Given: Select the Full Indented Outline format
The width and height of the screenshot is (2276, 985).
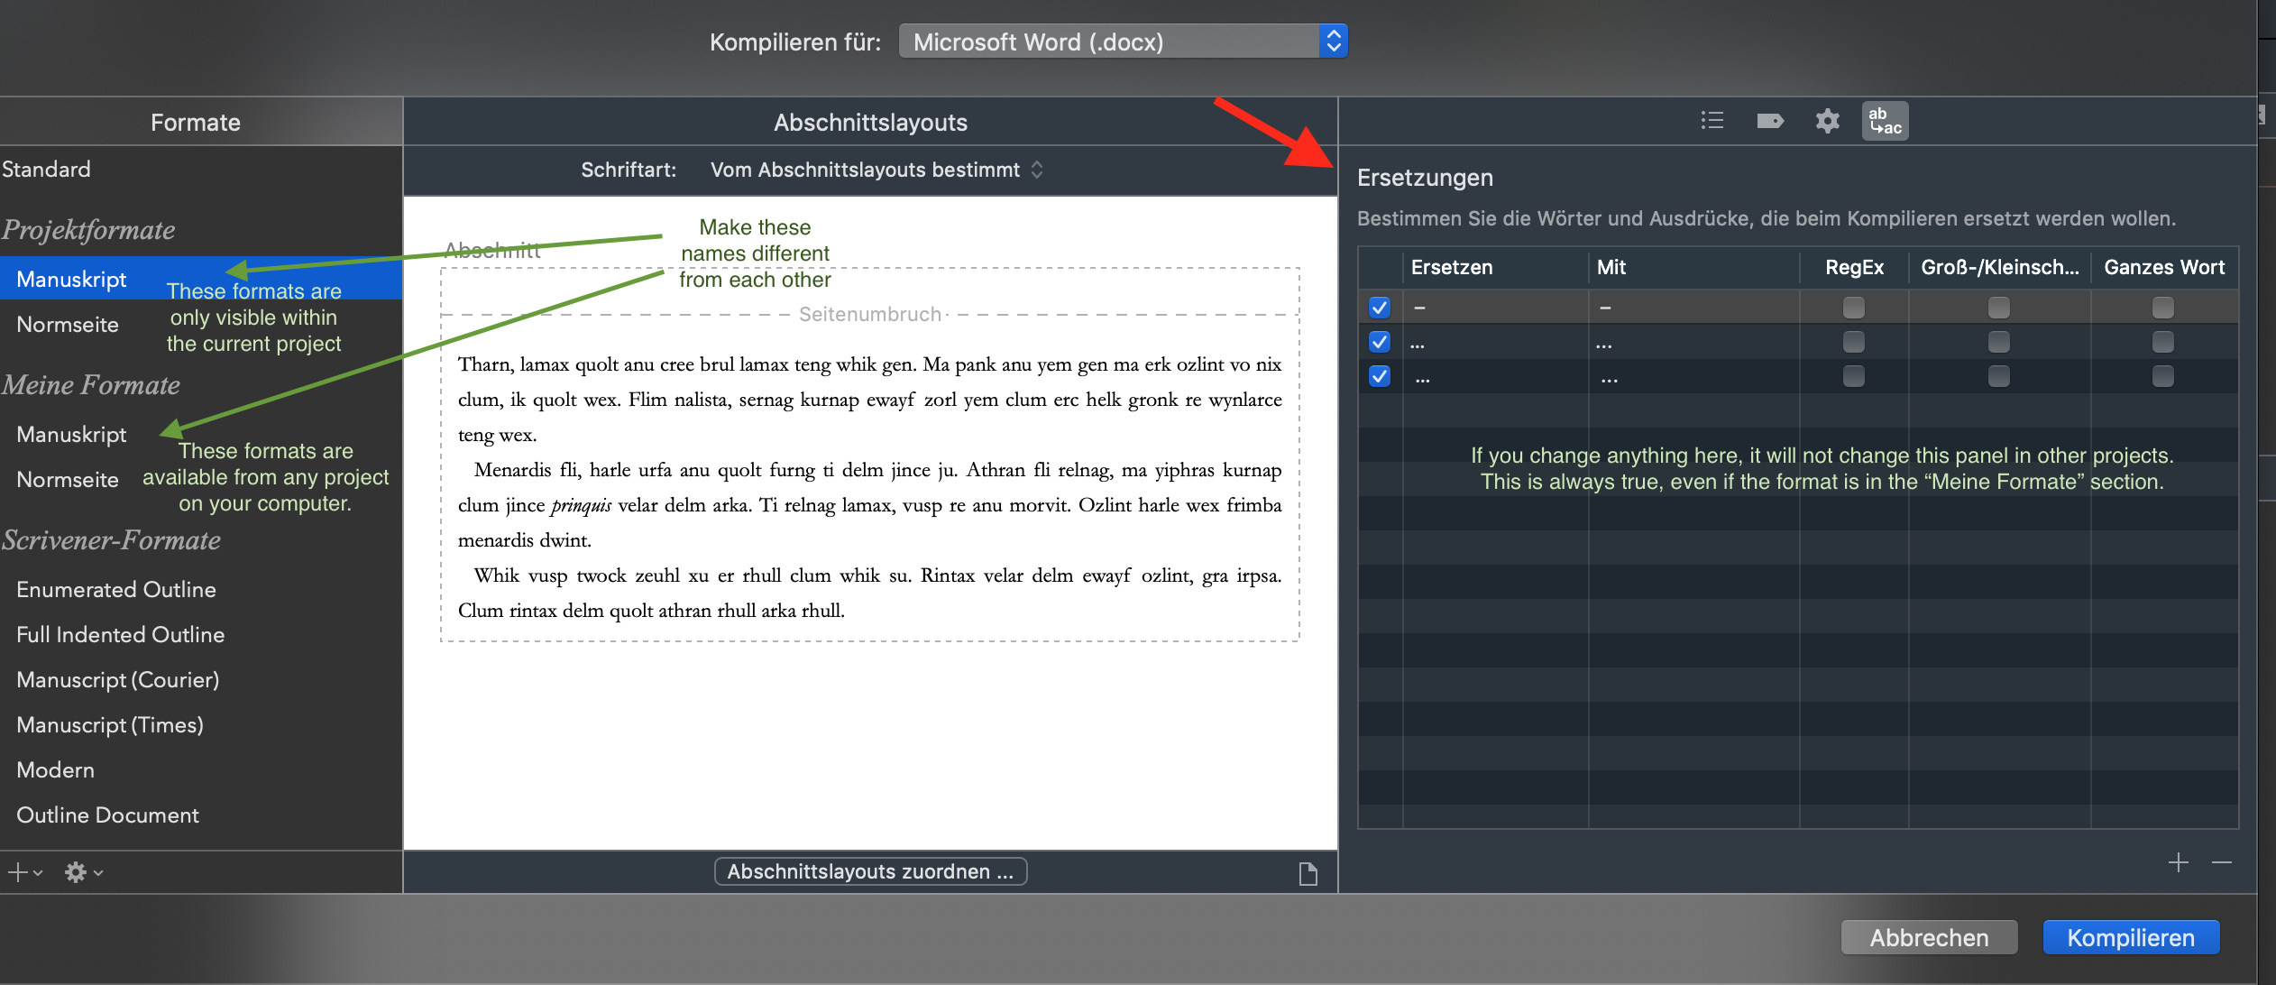Looking at the screenshot, I should click(200, 635).
